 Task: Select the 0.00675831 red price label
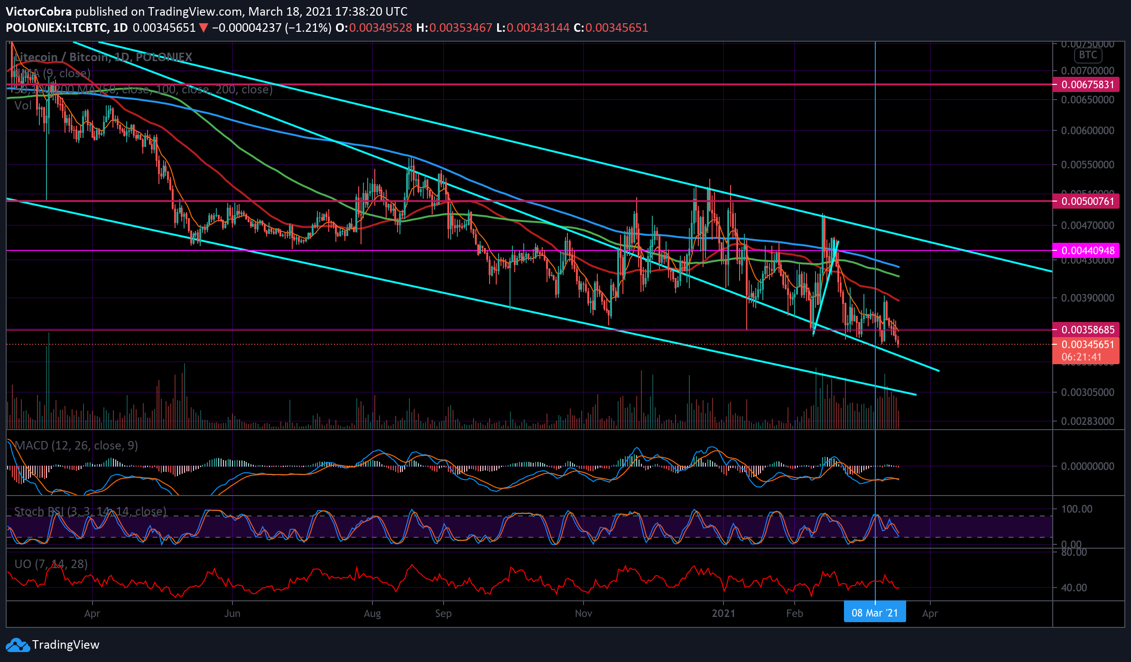click(1086, 85)
